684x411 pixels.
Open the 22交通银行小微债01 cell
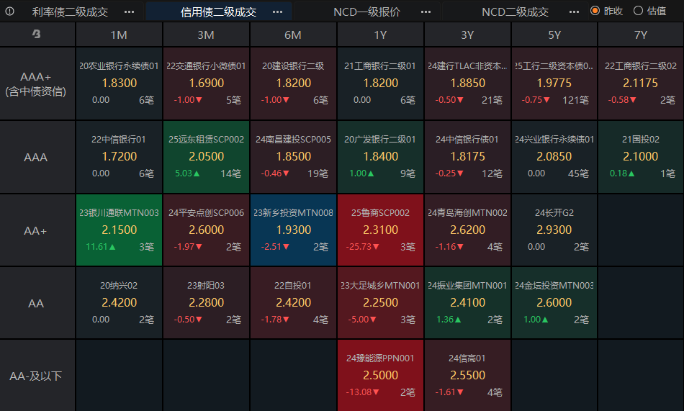[206, 83]
